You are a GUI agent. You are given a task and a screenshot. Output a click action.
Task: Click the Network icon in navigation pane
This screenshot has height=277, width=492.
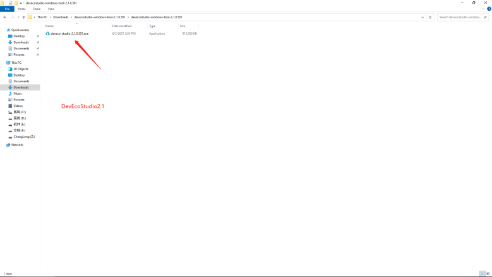pyautogui.click(x=17, y=145)
